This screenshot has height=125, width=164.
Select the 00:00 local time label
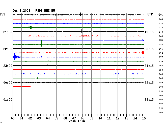pos(8,83)
